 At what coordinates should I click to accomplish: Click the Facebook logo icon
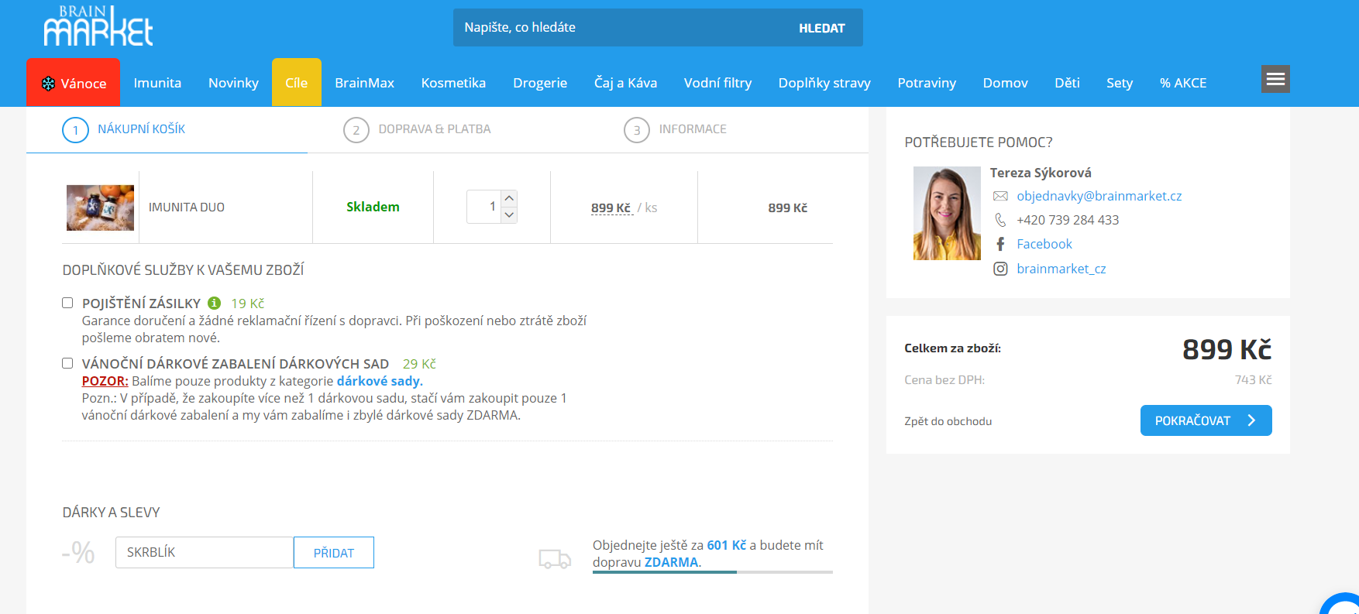pyautogui.click(x=1000, y=244)
